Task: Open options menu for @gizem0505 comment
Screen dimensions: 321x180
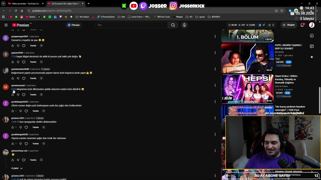Action: click(x=215, y=52)
